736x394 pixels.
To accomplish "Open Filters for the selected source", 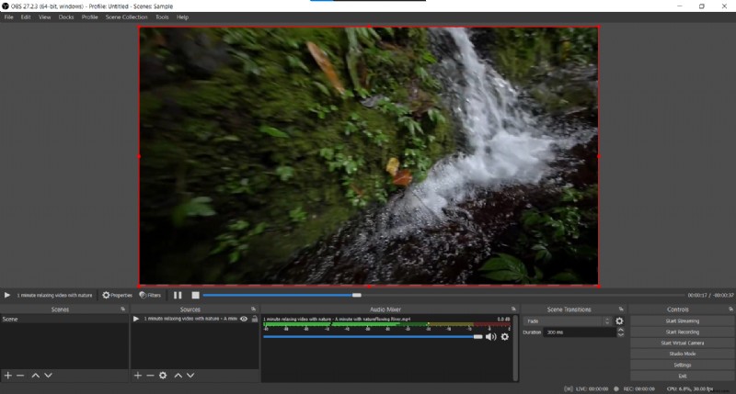I will coord(150,295).
